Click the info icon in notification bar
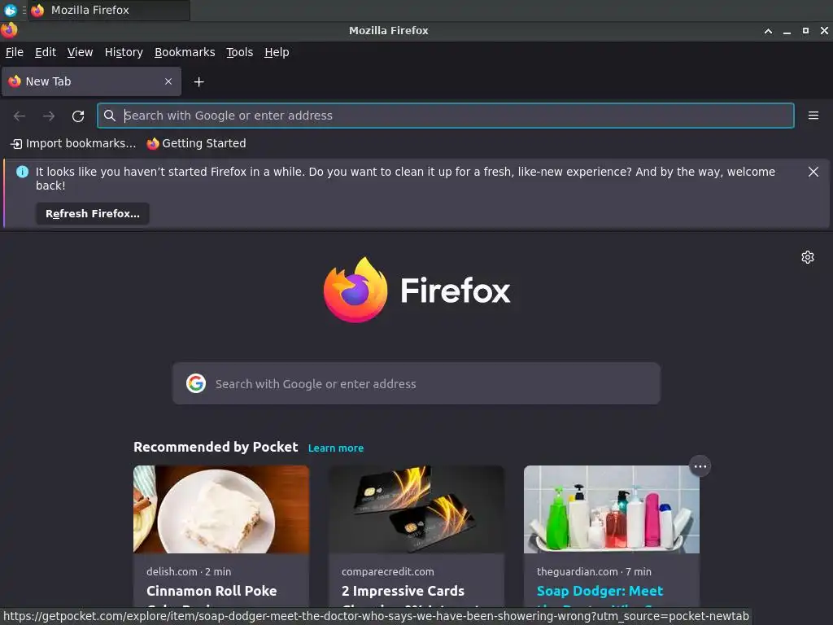This screenshot has width=833, height=625. tap(22, 172)
